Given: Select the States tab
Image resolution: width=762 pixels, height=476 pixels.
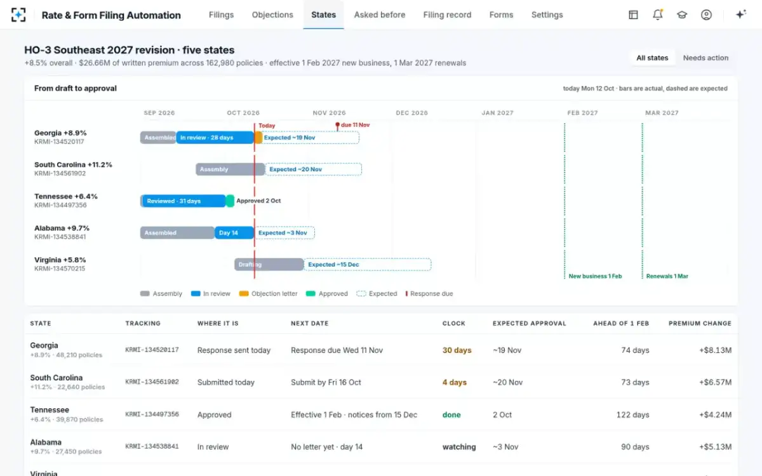Looking at the screenshot, I should [x=323, y=15].
